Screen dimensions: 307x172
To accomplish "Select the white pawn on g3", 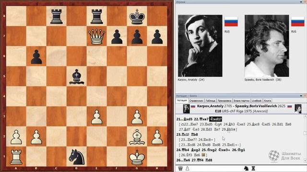I will coord(137,117).
